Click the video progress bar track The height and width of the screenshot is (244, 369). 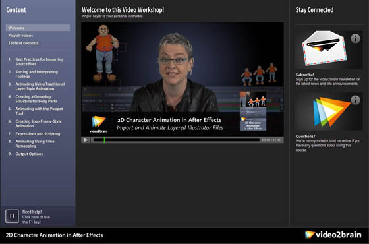pyautogui.click(x=177, y=140)
